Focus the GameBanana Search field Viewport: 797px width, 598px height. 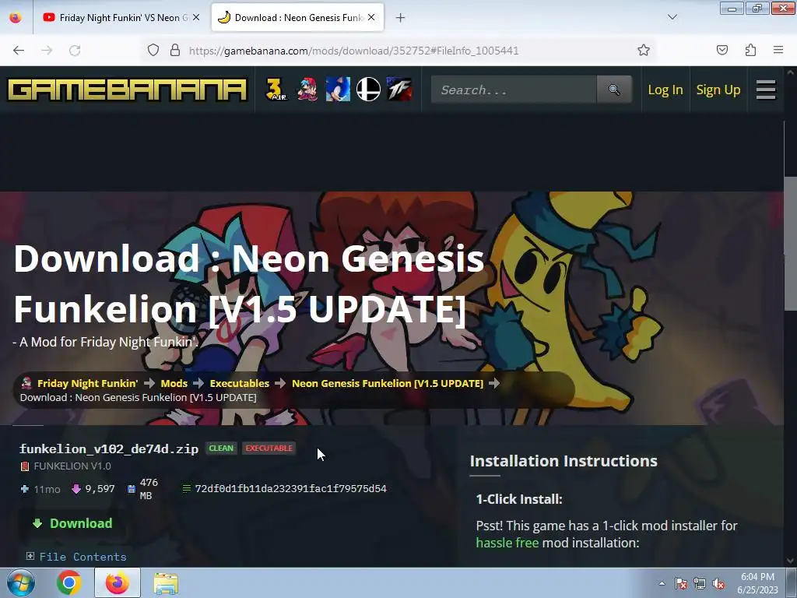point(514,90)
